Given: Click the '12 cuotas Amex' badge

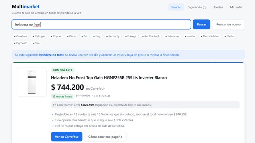Looking at the screenshot, I should tap(62, 97).
